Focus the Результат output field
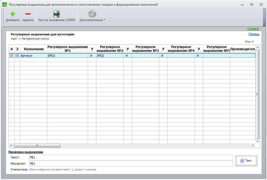The height and width of the screenshot is (180, 267). [x=131, y=164]
